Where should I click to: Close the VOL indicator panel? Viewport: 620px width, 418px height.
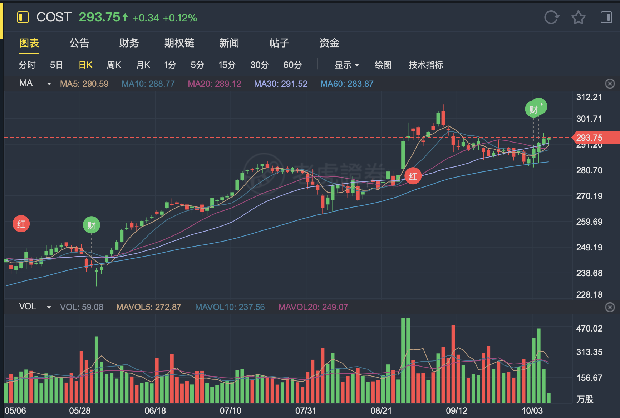coord(610,307)
